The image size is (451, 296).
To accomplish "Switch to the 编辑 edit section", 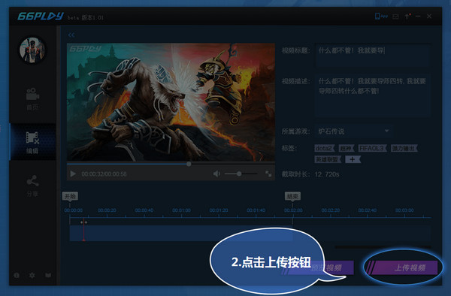I will pyautogui.click(x=32, y=143).
